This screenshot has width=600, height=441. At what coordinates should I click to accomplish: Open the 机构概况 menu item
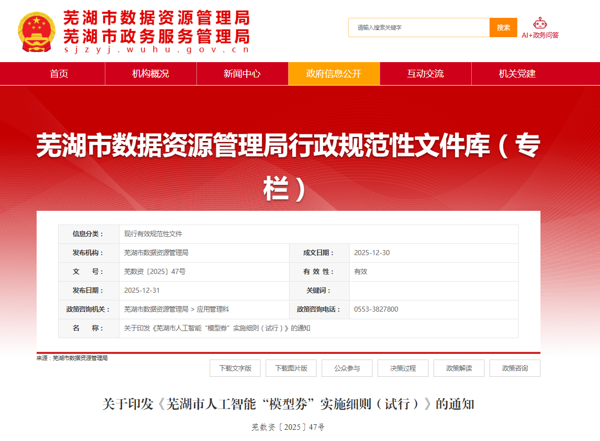point(151,73)
